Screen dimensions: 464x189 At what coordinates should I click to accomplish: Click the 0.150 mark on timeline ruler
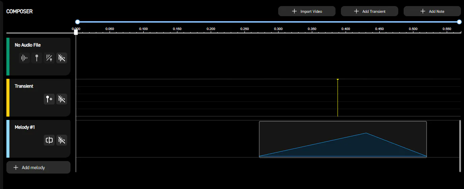(x=177, y=29)
